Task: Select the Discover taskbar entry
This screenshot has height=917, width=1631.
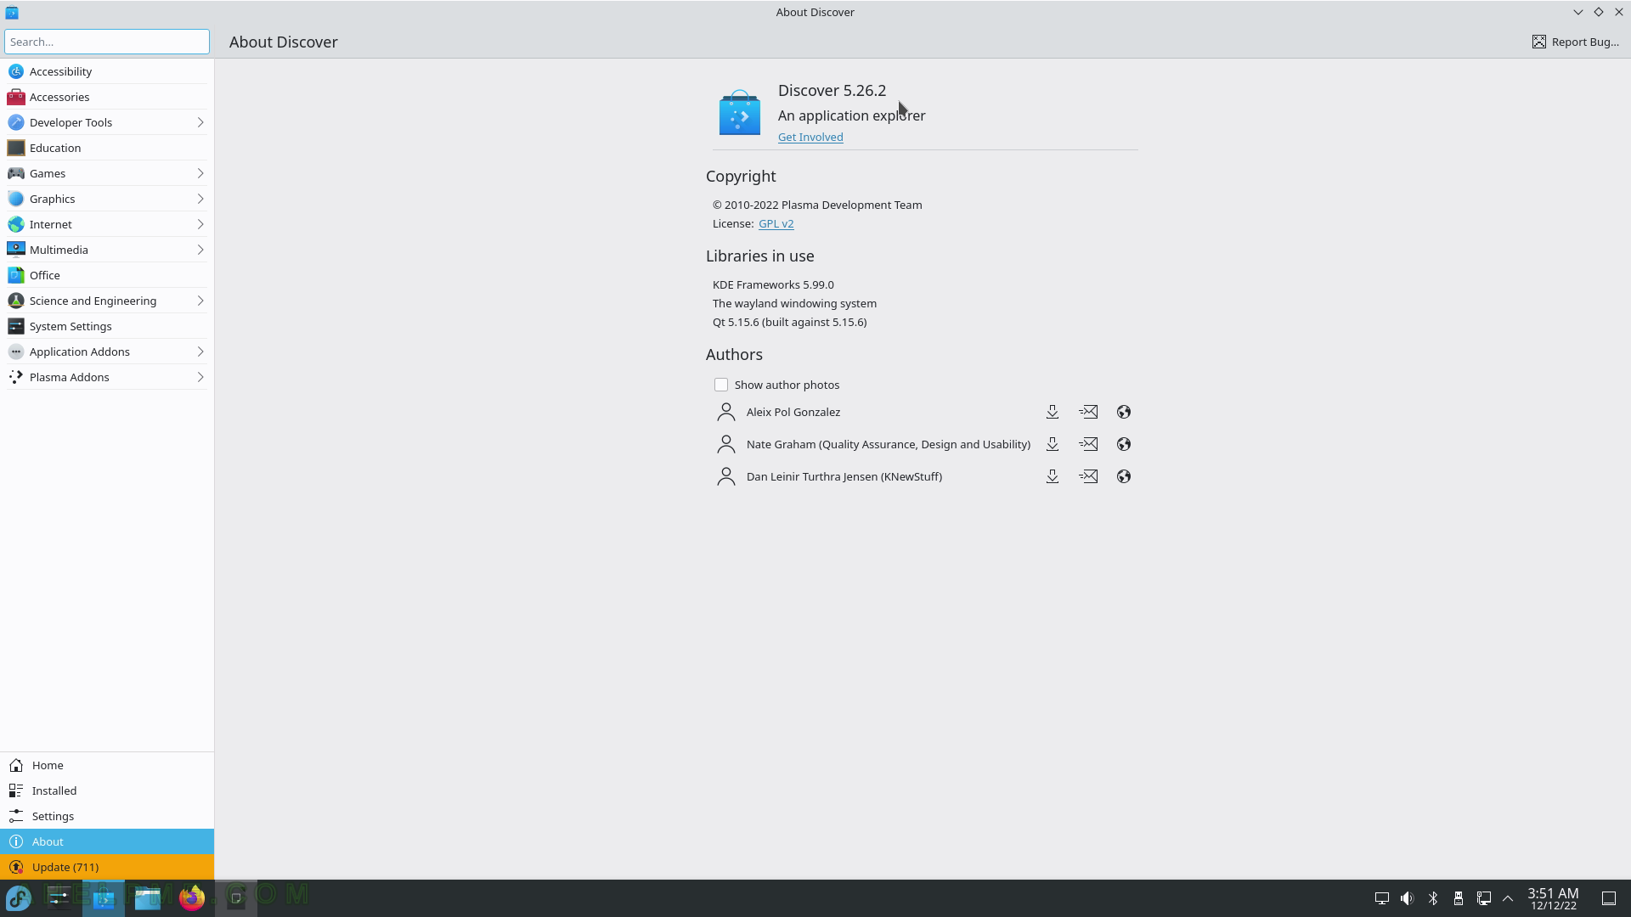Action: [x=104, y=897]
